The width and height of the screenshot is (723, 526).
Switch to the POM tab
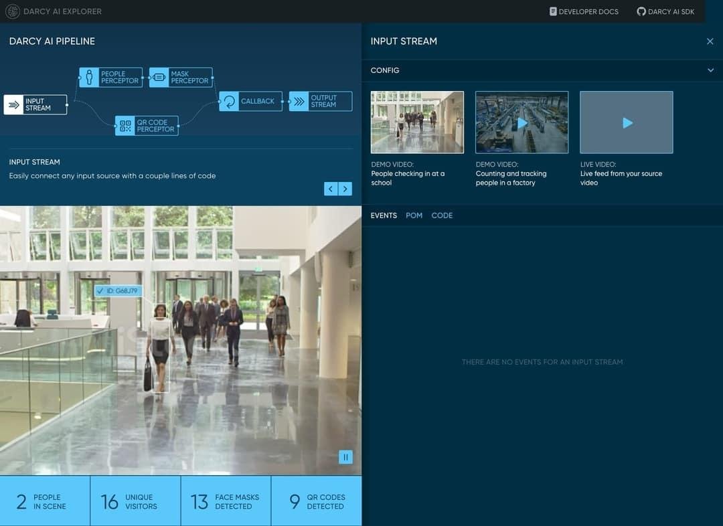pos(414,215)
